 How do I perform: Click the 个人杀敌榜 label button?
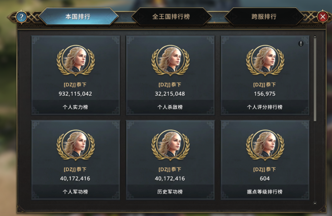click(170, 107)
